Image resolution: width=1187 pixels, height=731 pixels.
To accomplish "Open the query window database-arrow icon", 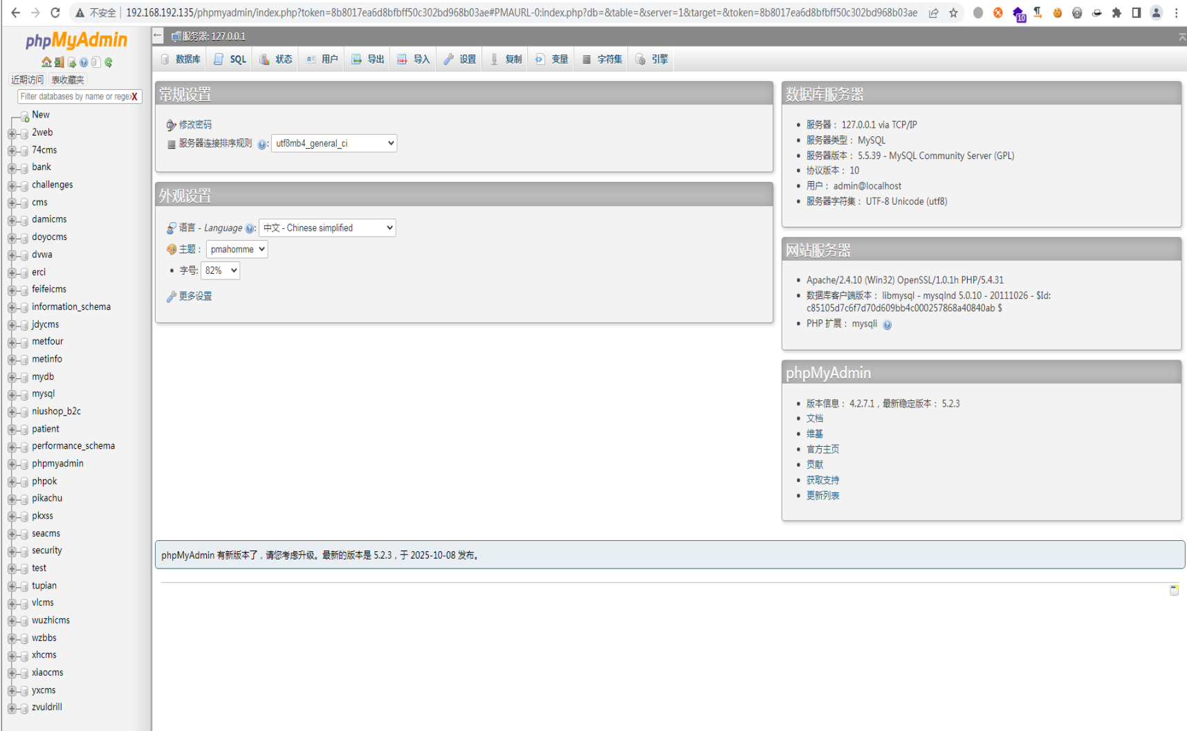I will click(72, 62).
